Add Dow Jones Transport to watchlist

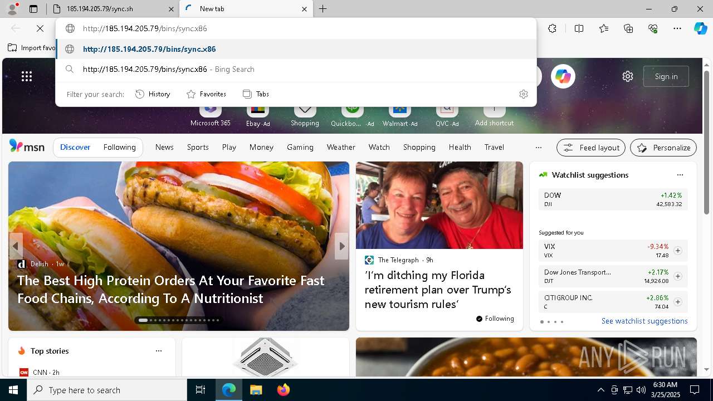tap(677, 276)
